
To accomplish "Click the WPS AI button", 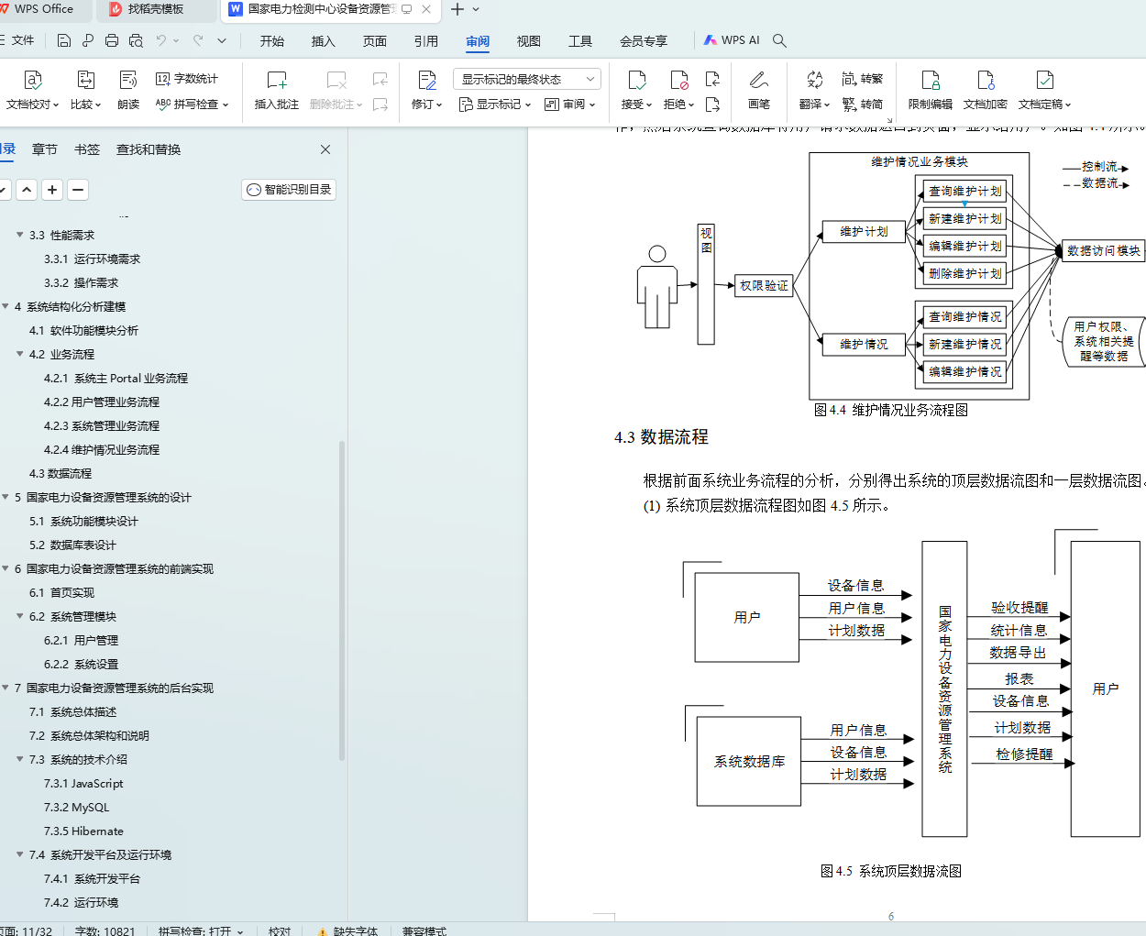I will [x=732, y=40].
